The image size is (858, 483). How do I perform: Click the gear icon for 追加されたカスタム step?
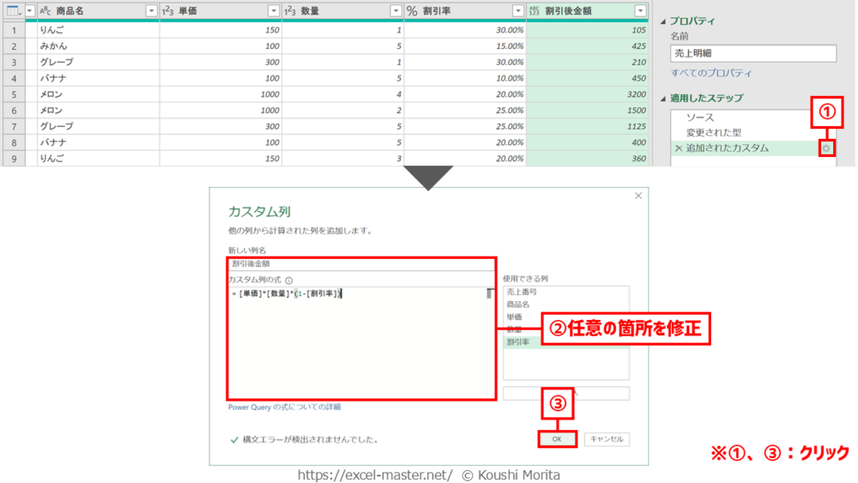[826, 148]
